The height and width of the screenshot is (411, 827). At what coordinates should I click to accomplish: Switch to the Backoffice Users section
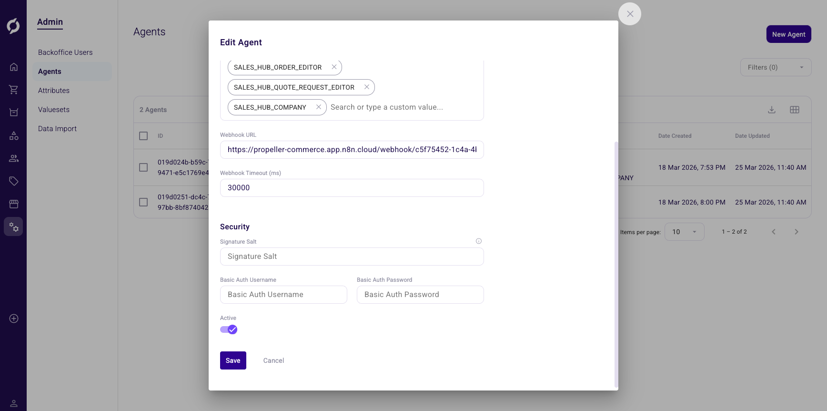coord(65,52)
